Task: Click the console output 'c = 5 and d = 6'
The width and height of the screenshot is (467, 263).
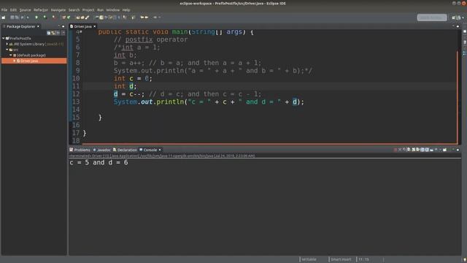Action: [99, 162]
